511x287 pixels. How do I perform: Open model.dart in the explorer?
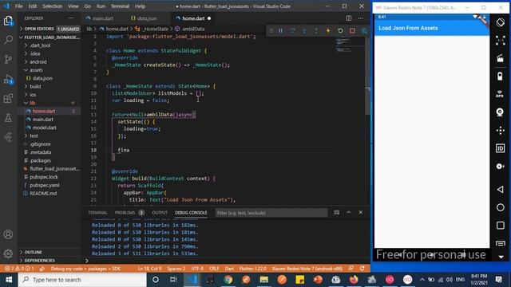point(45,128)
